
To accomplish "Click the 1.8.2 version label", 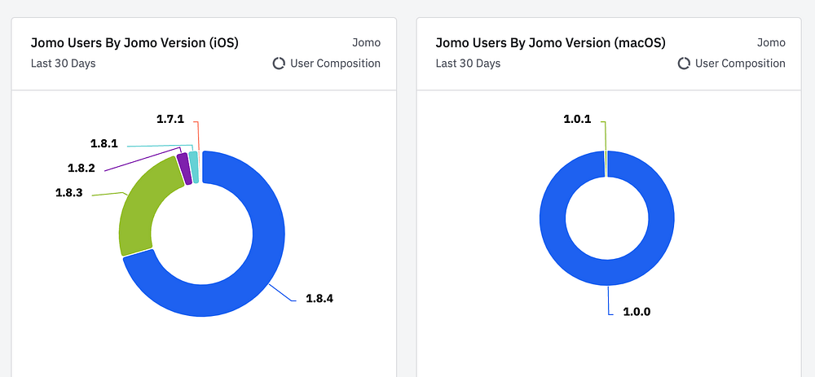I will coord(81,168).
